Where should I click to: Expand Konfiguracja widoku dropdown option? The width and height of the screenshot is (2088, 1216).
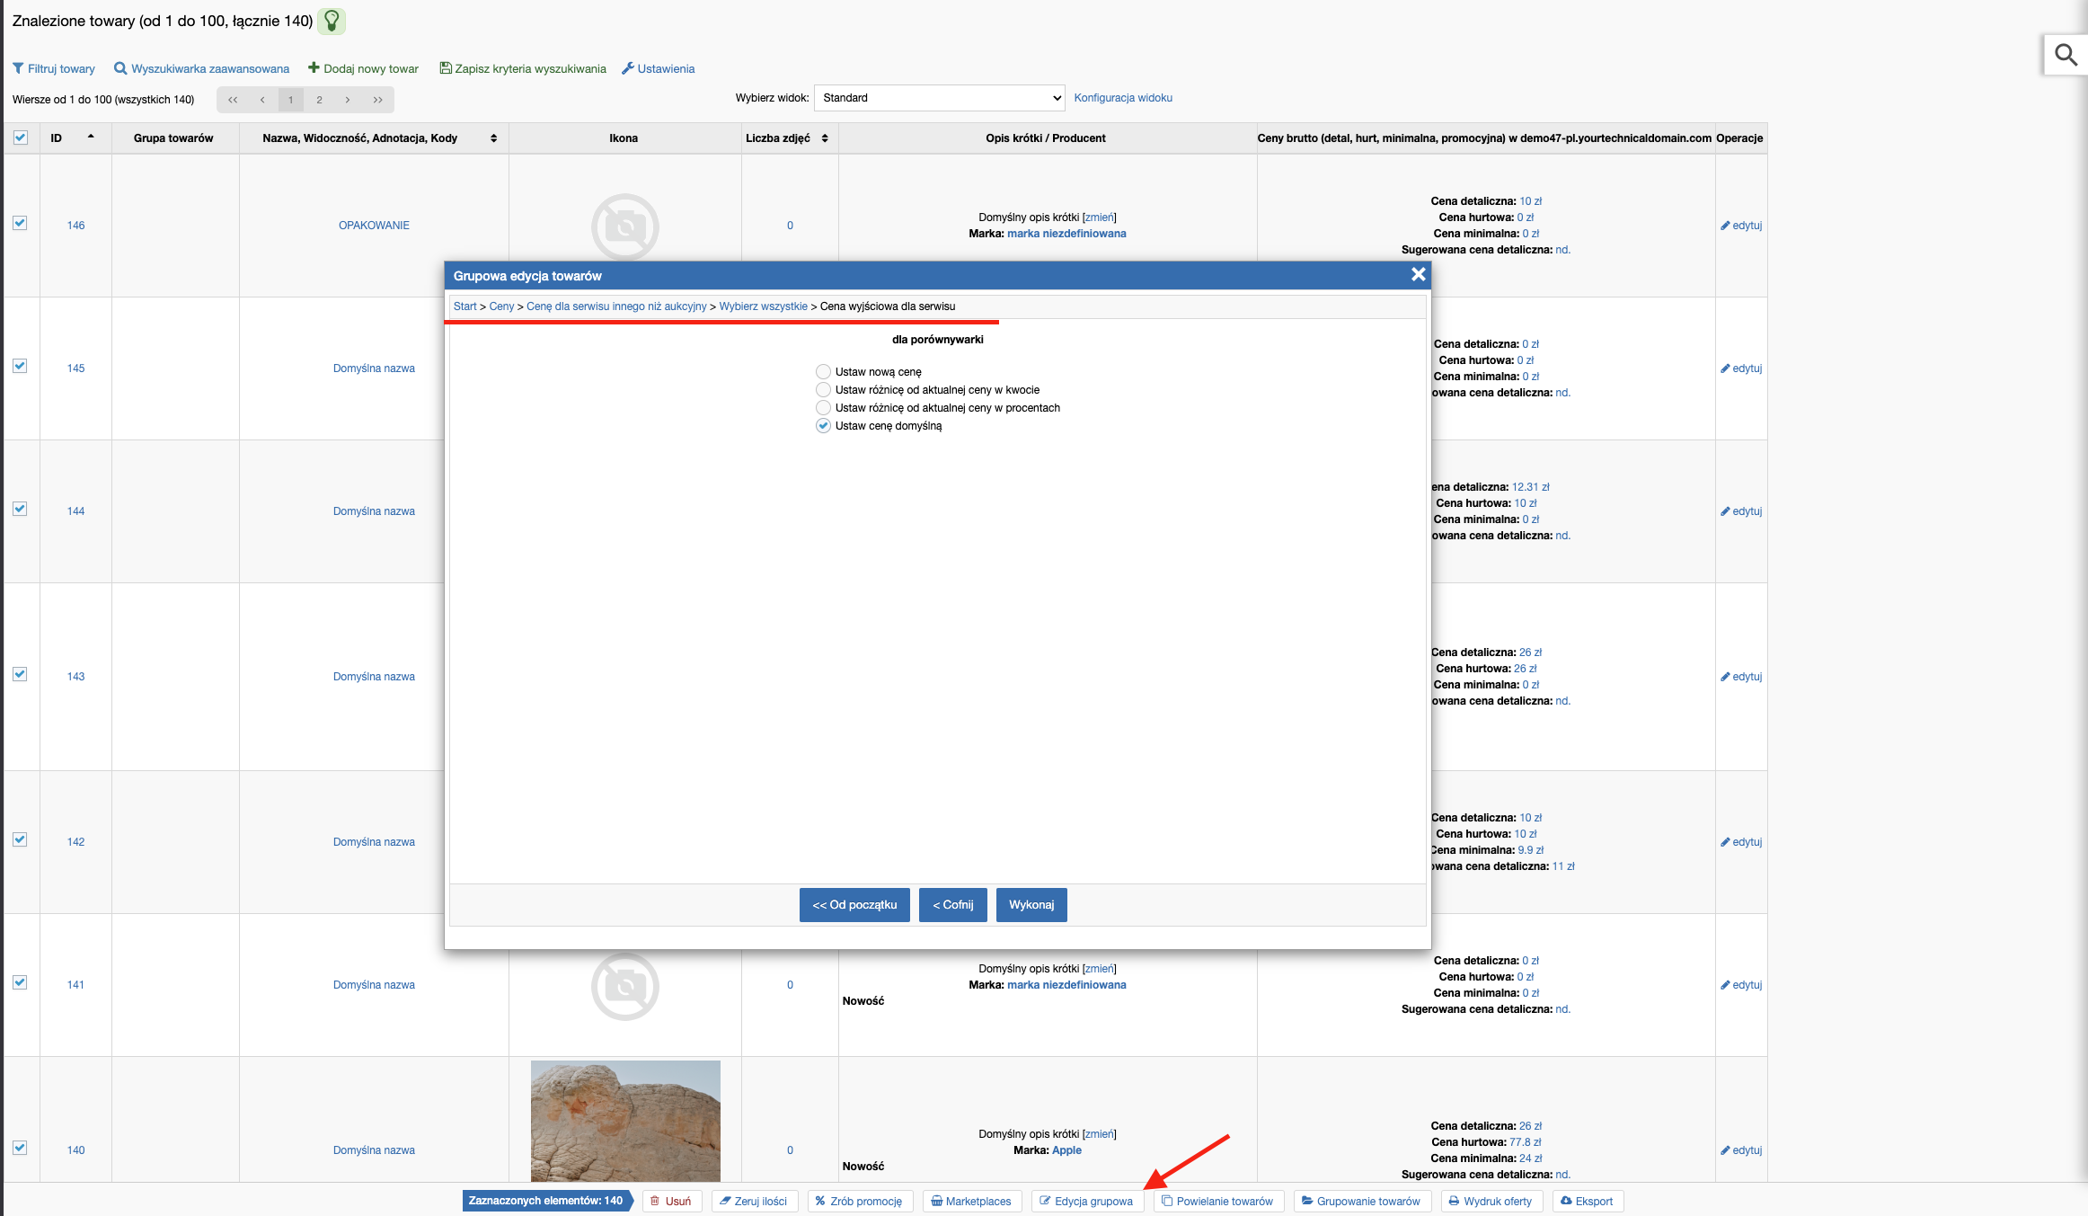point(1121,97)
